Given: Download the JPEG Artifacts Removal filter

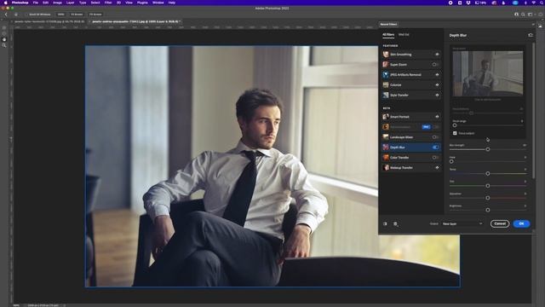Looking at the screenshot, I should pyautogui.click(x=437, y=74).
